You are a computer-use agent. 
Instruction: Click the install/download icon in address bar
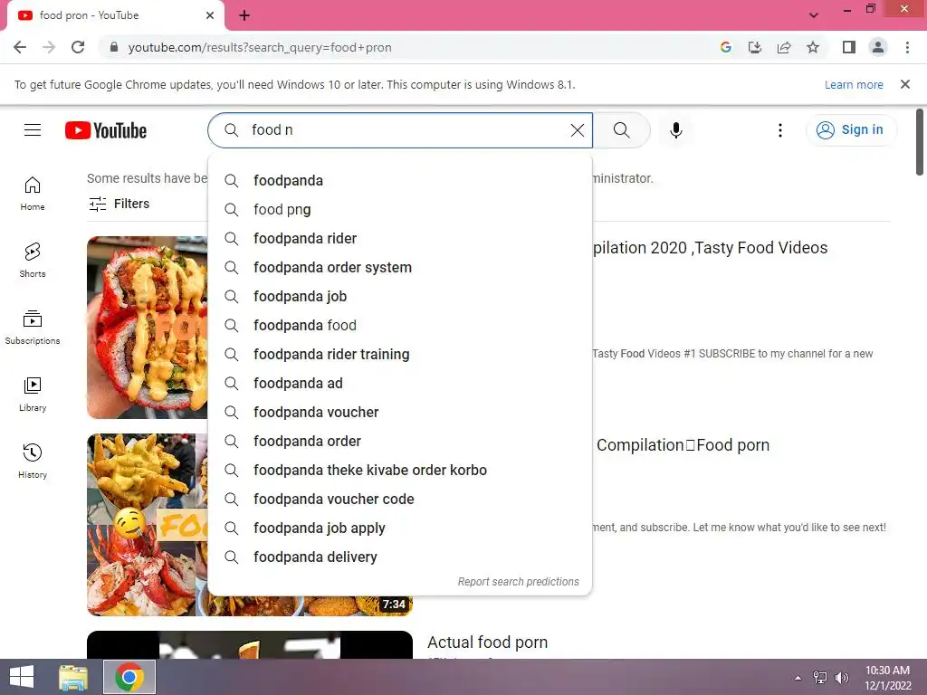click(755, 47)
